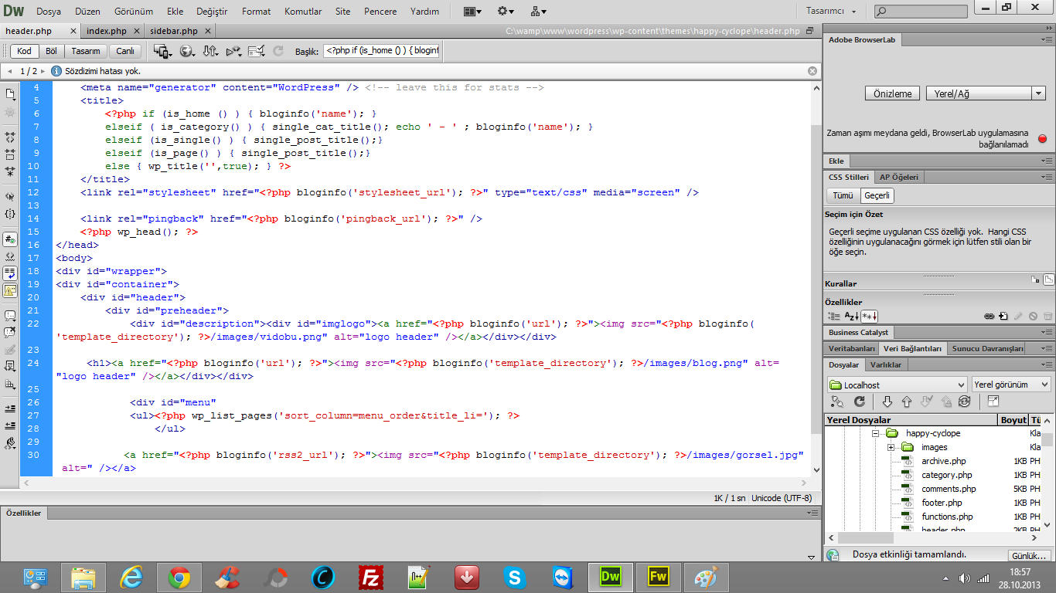
Task: Open the AP Öğeleri tab
Action: pos(899,177)
